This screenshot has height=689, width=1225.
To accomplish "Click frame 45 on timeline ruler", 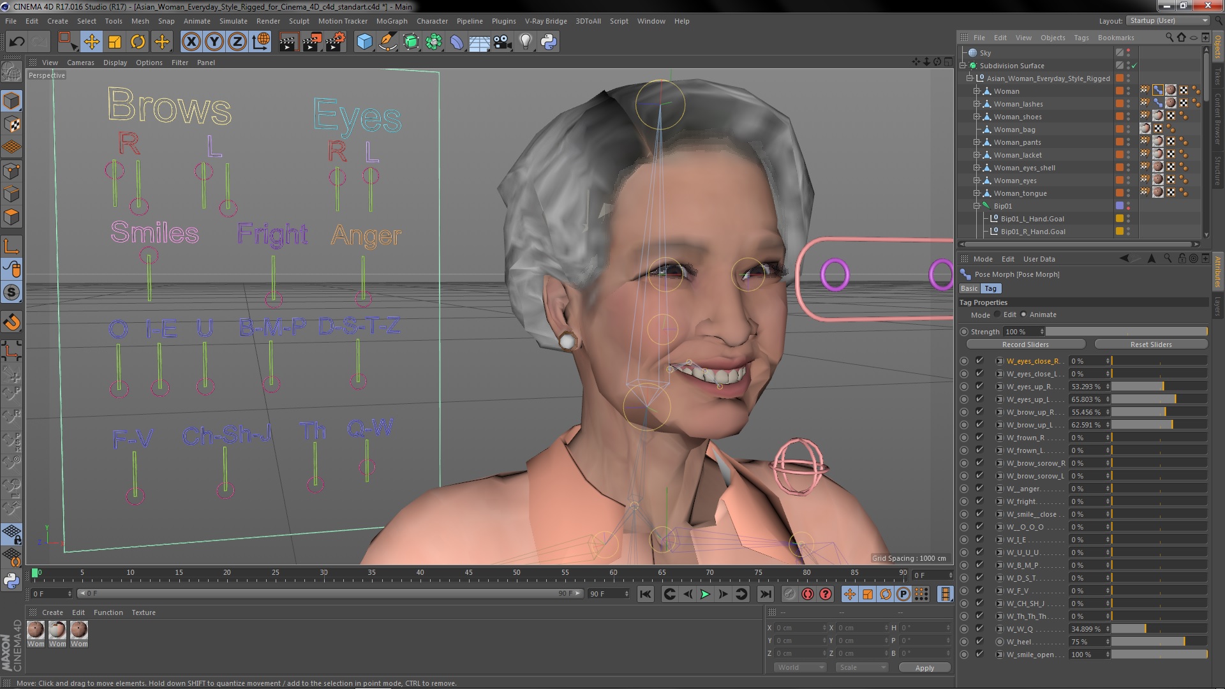I will pyautogui.click(x=468, y=573).
